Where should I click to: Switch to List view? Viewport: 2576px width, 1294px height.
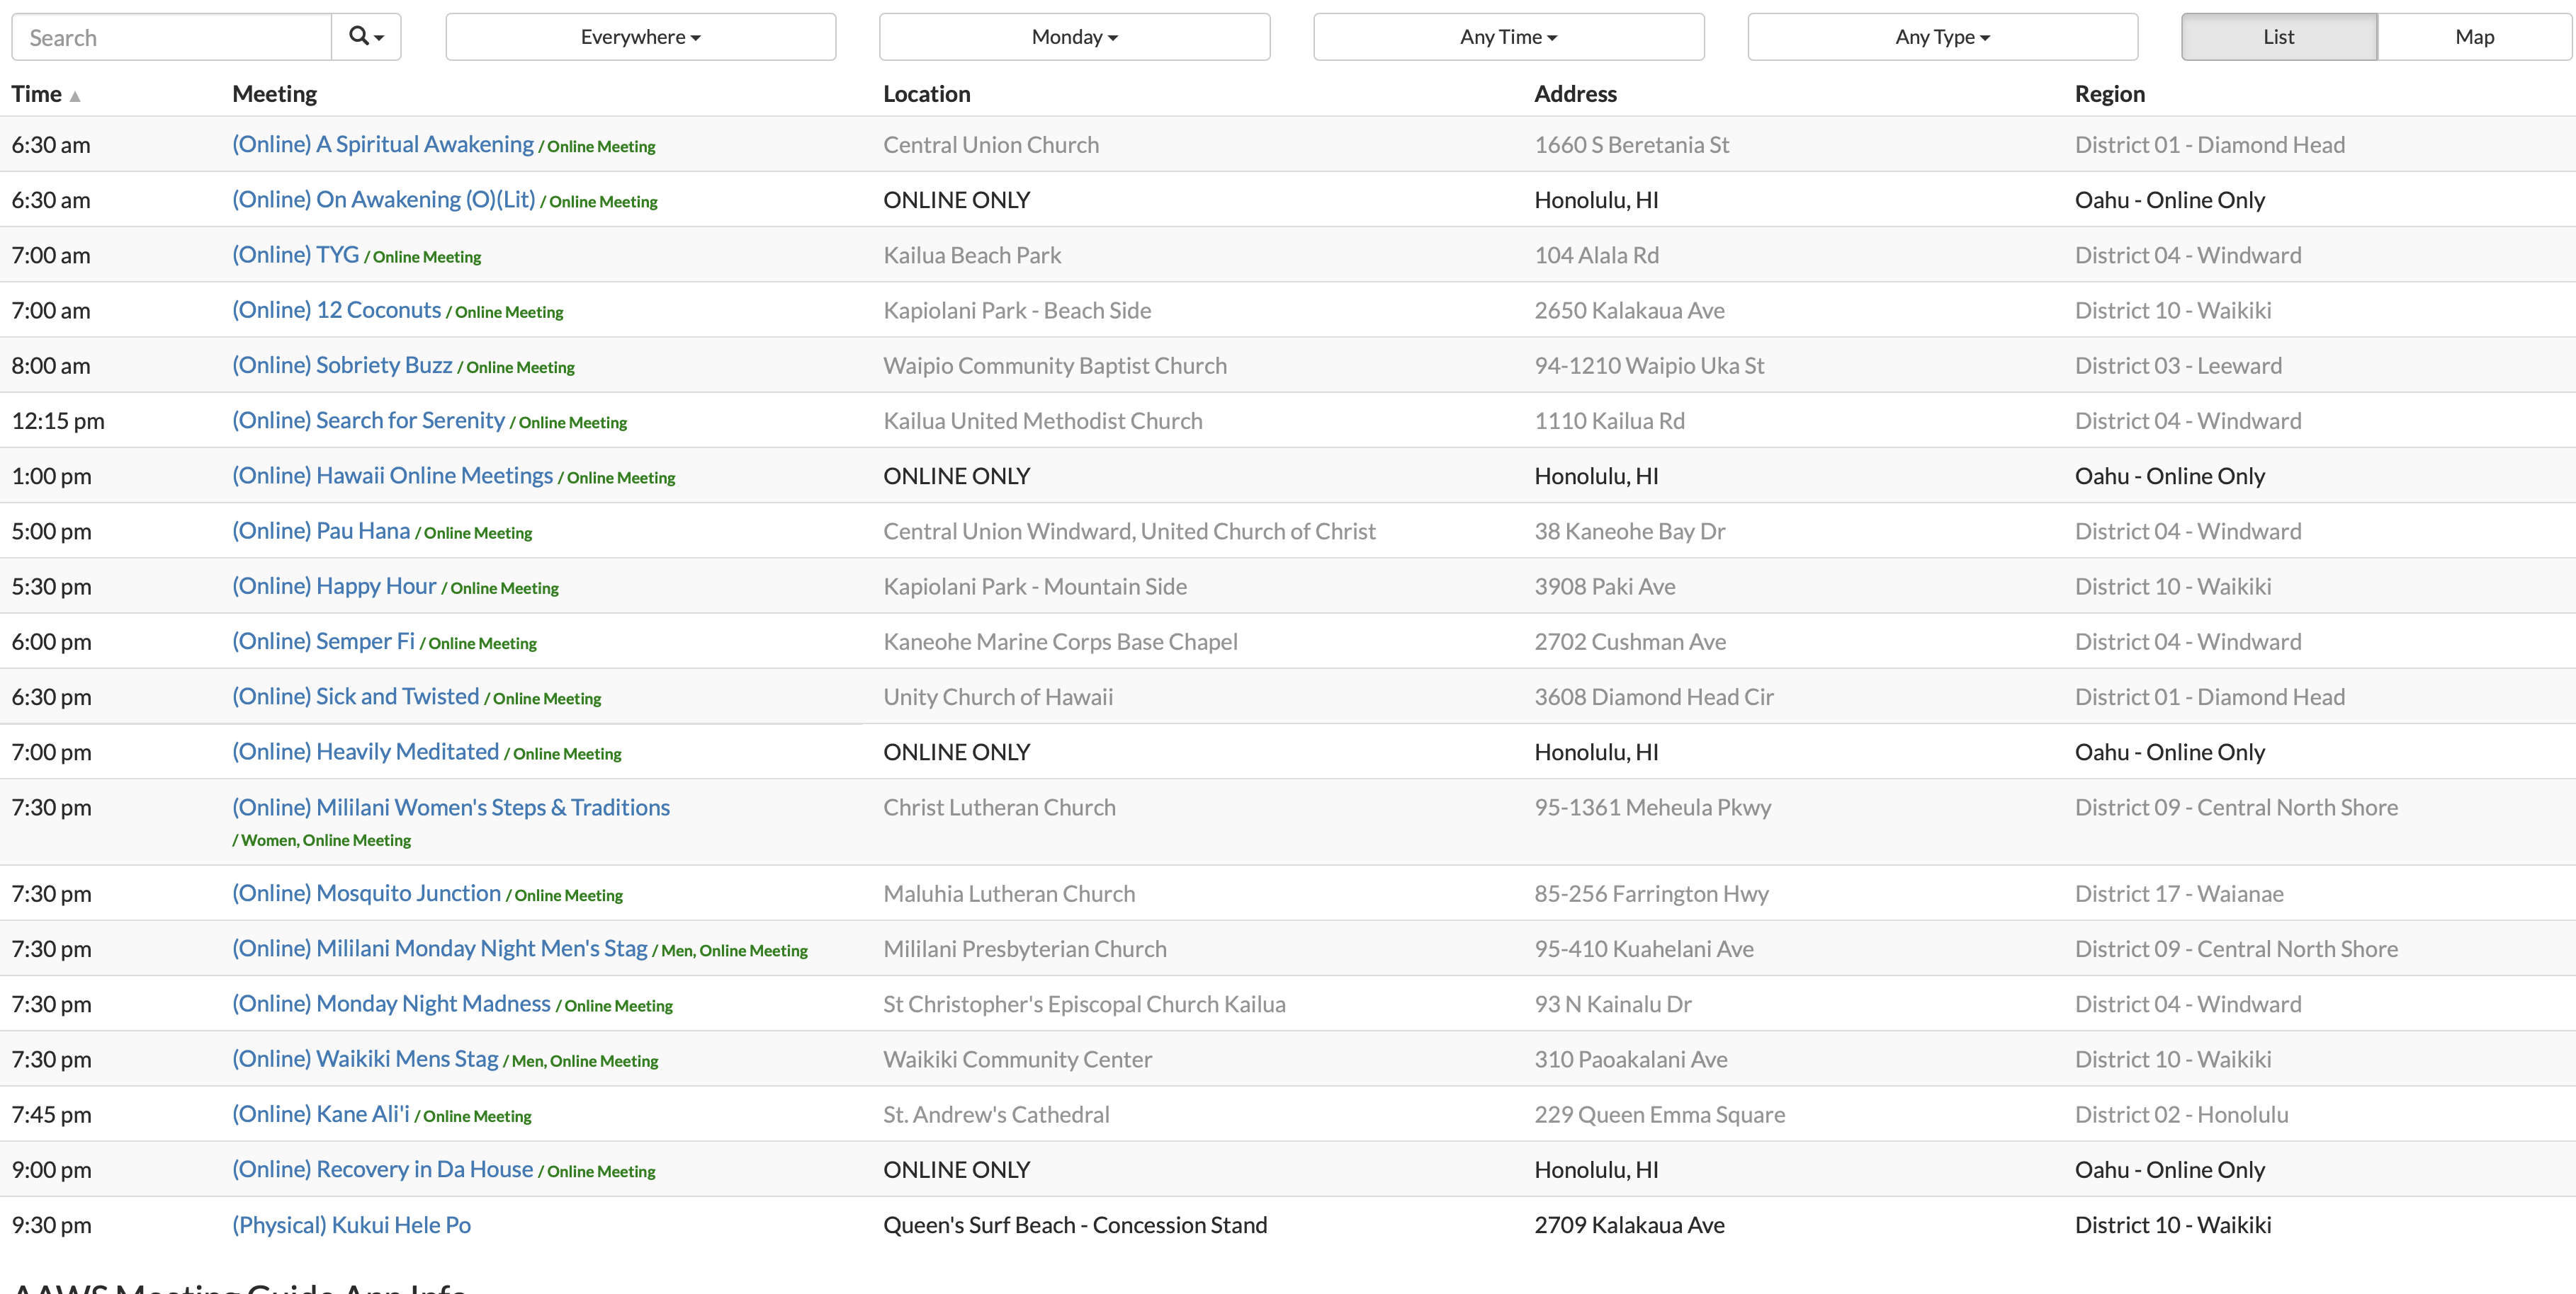[2278, 37]
